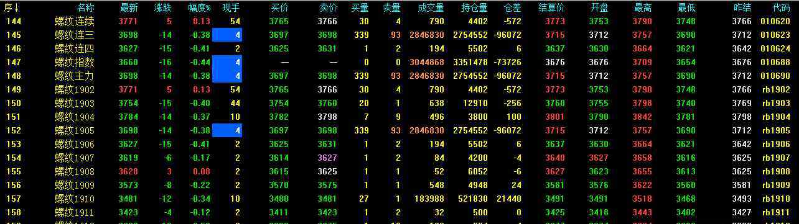
Task: Sort quotes by 最新 column header
Action: (129, 7)
